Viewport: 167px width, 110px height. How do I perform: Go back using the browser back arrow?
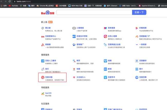coord(1,1)
